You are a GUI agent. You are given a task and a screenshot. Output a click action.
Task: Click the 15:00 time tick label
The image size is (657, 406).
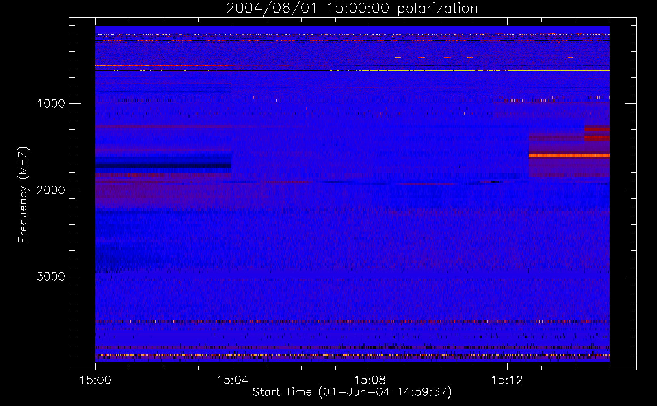pyautogui.click(x=95, y=380)
